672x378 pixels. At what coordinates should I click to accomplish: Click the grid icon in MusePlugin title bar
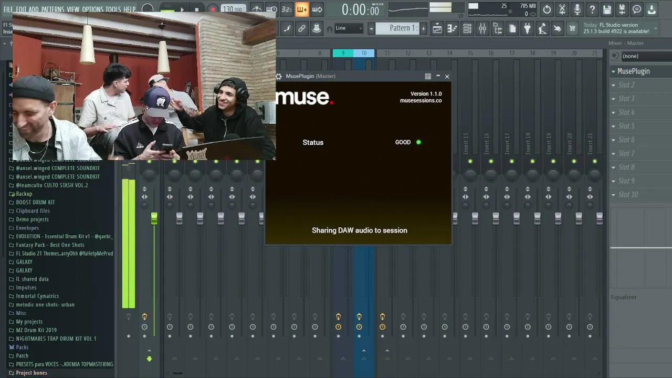pos(428,76)
